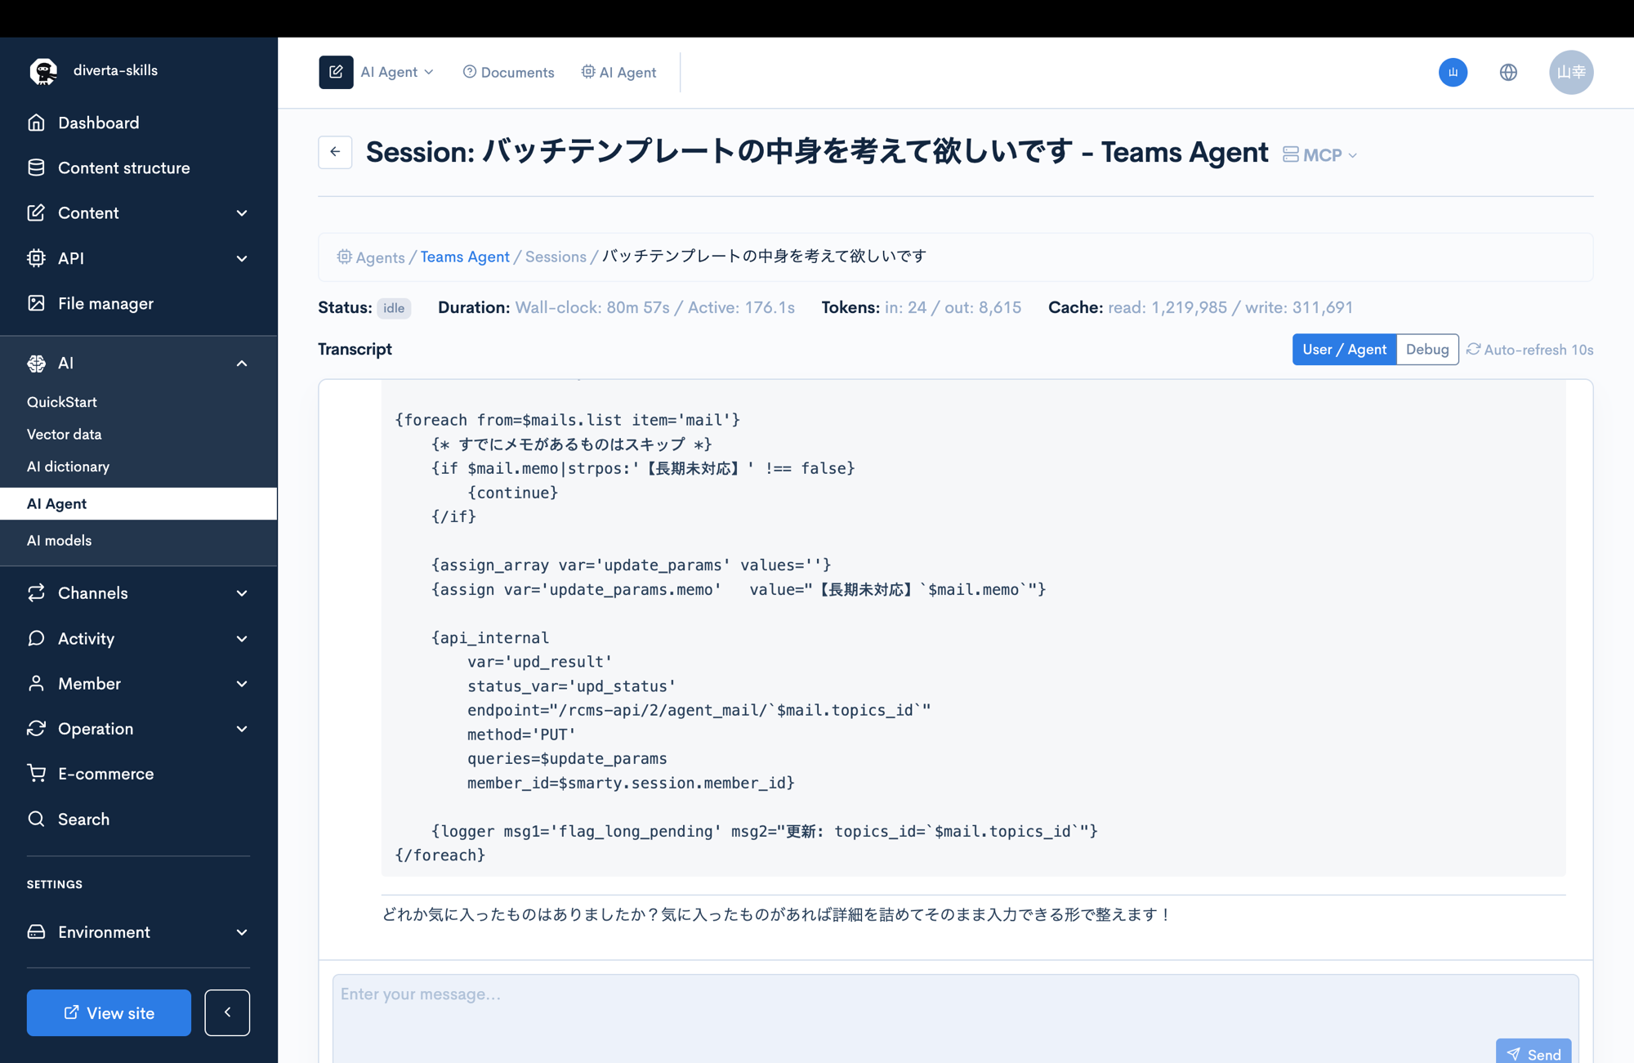Click the View site button
This screenshot has height=1063, width=1634.
point(109,1012)
